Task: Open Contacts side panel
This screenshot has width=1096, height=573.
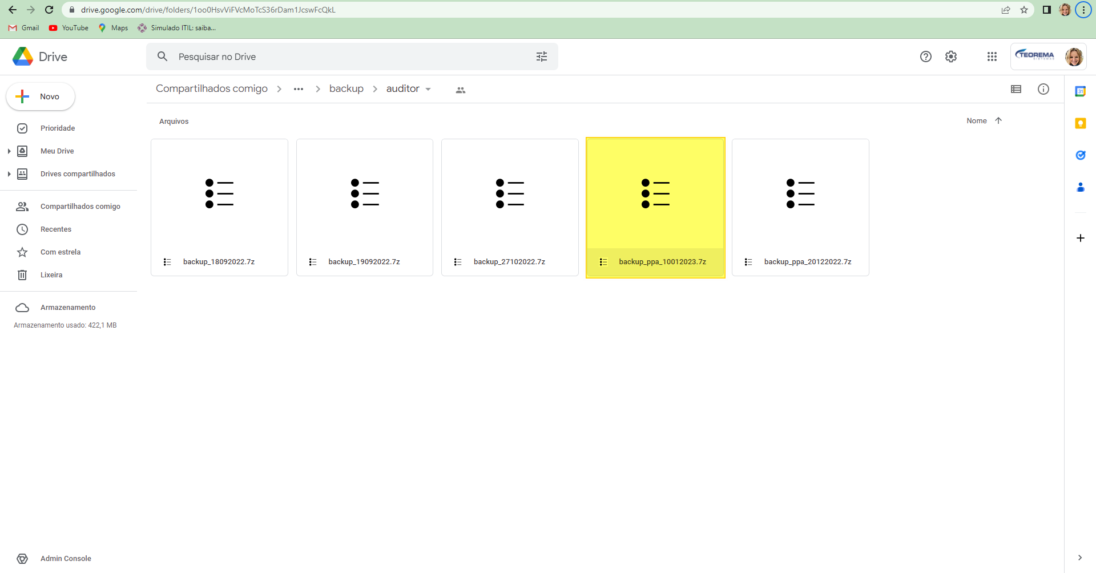Action: tap(1080, 187)
